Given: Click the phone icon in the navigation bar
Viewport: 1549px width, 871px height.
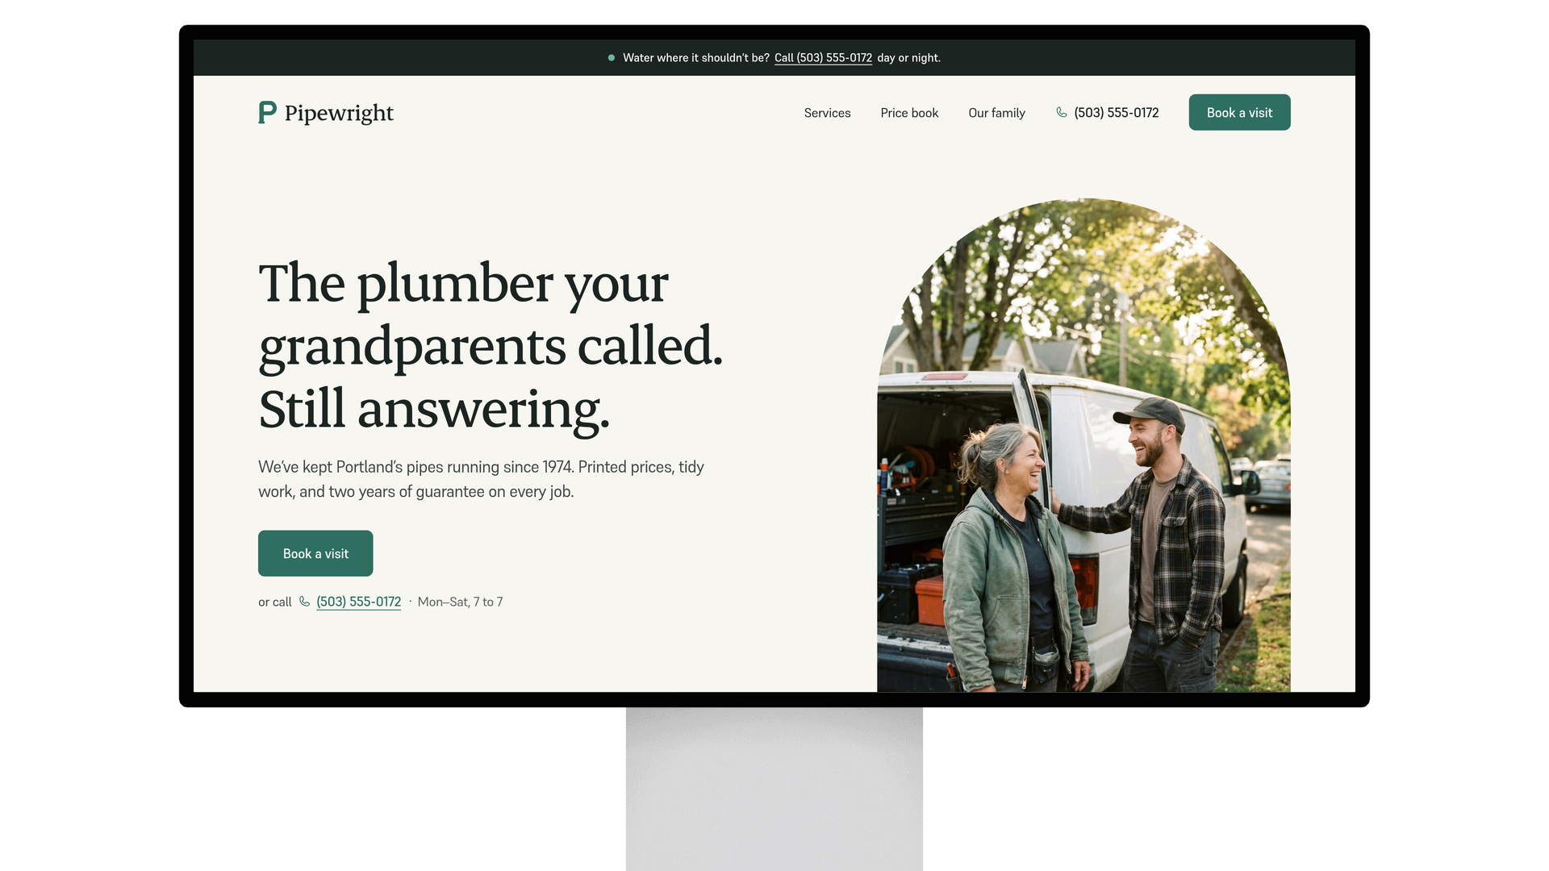Looking at the screenshot, I should pos(1062,113).
